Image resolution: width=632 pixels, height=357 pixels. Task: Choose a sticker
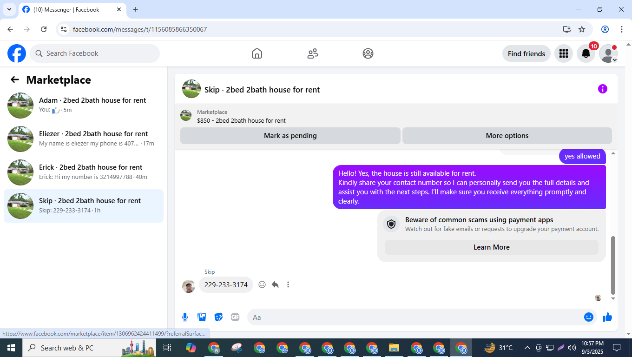[x=218, y=317]
